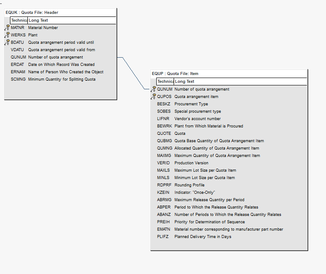Viewport: 326px width, 274px height.
Task: Select the EQUP Quota File Item title
Action: 175,74
